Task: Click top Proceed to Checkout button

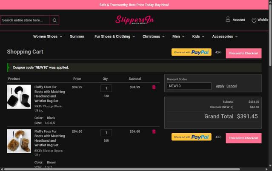Action: tap(243, 53)
